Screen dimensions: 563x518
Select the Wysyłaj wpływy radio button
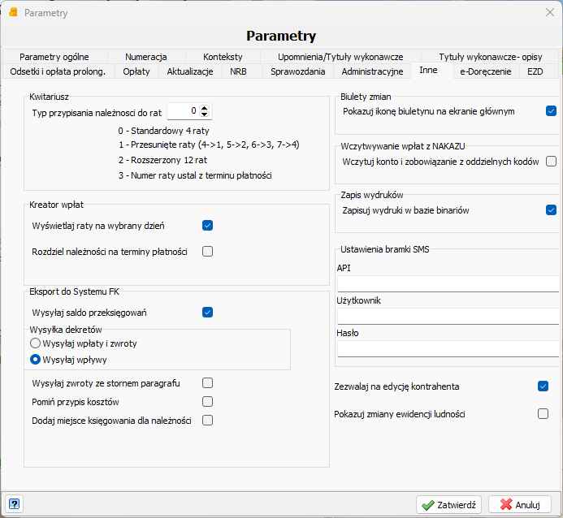(35, 360)
